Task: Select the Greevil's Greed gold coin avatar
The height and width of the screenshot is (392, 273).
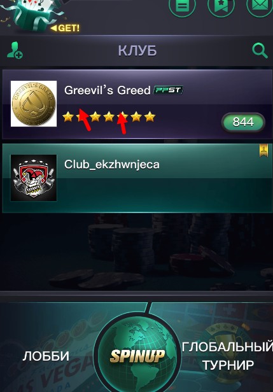Action: pyautogui.click(x=34, y=104)
